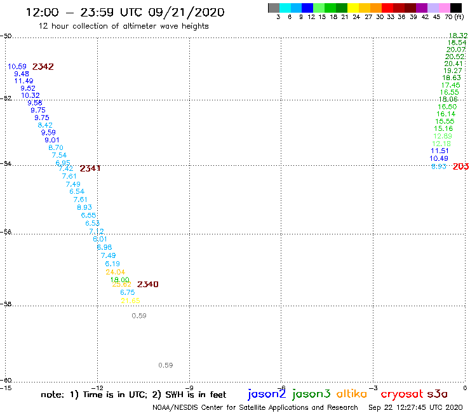470x413 pixels.
Task: Select the orange swatch in the color scale
Action: 376,8
